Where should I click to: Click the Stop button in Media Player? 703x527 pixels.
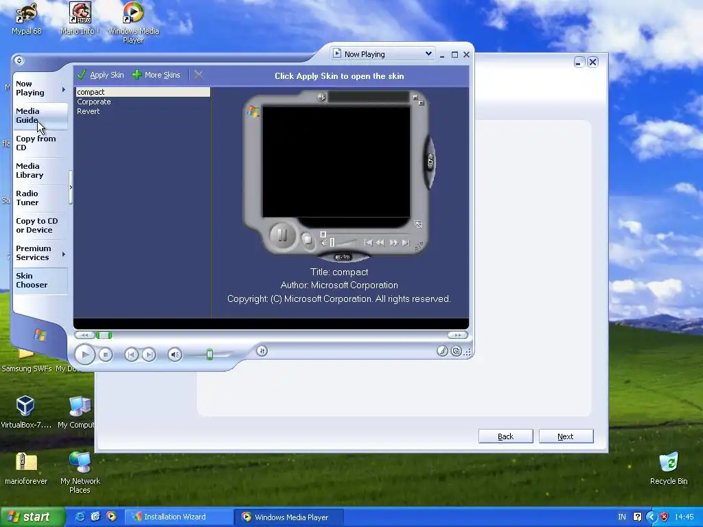[x=105, y=355]
